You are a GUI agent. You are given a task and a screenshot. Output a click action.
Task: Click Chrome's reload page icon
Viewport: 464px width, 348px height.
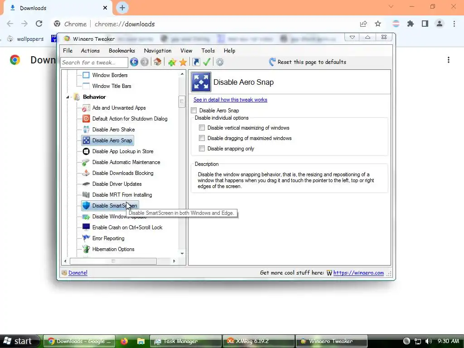click(39, 24)
